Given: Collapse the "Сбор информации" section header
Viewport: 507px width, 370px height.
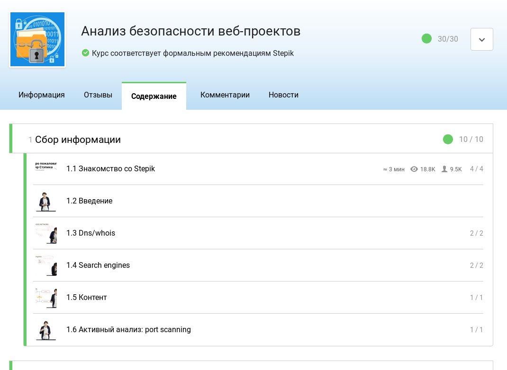Looking at the screenshot, I should click(78, 140).
